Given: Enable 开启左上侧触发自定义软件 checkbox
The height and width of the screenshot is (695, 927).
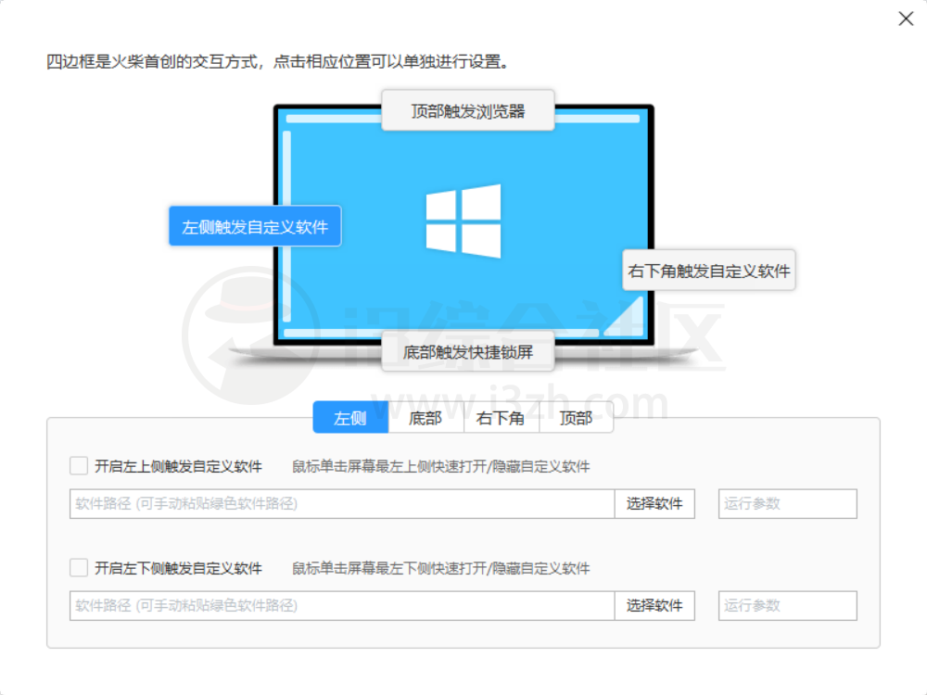Looking at the screenshot, I should pos(79,466).
